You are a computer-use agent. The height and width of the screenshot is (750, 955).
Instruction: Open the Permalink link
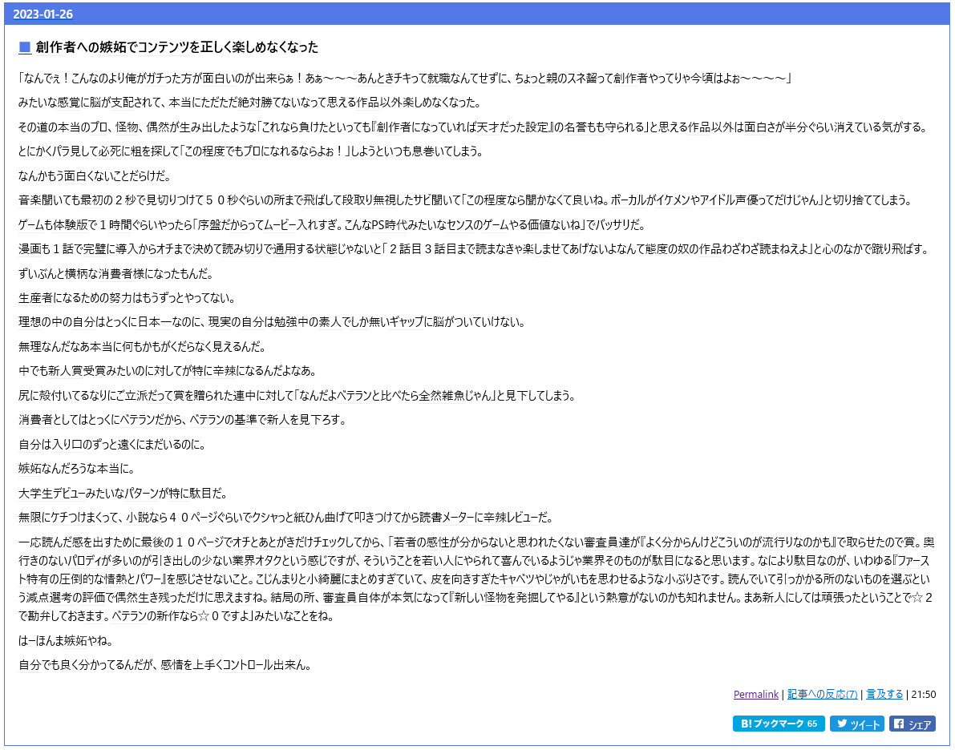point(756,694)
